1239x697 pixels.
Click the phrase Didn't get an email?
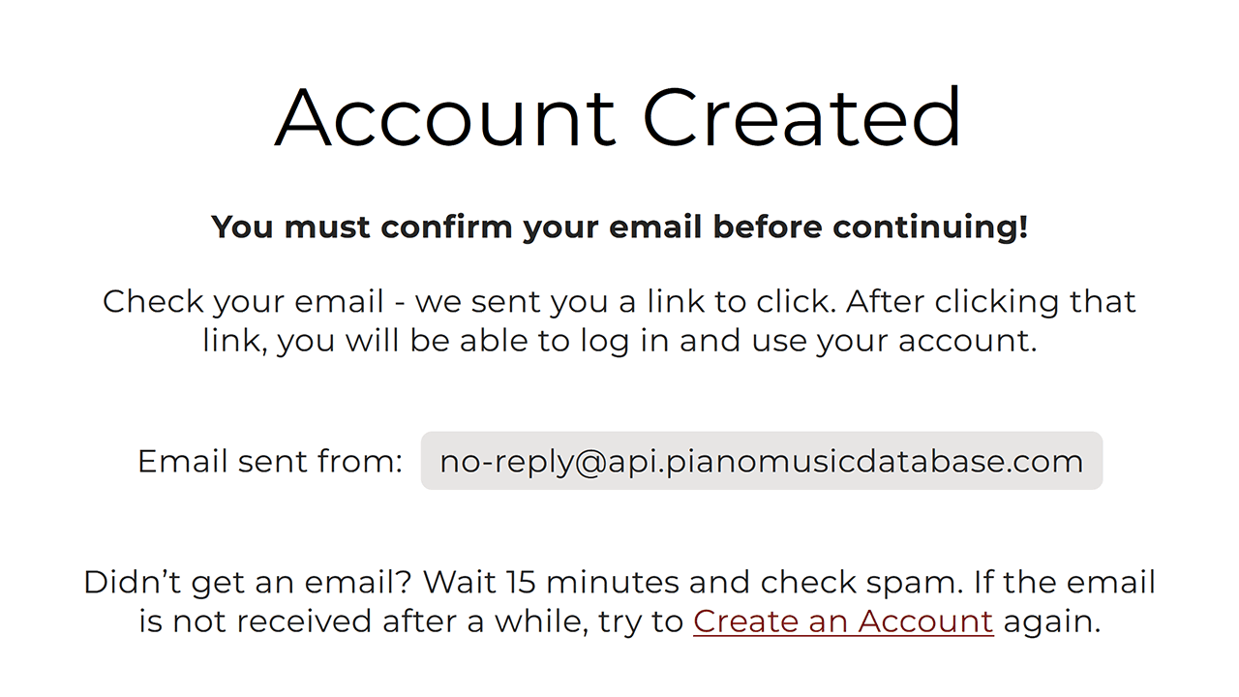(250, 583)
